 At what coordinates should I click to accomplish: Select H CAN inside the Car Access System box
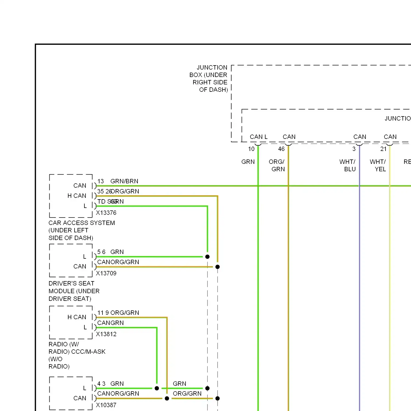coord(77,196)
